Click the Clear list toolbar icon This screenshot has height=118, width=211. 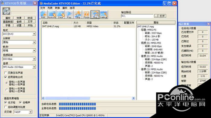pyautogui.click(x=61, y=14)
